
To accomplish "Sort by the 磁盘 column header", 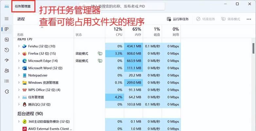I will [x=152, y=32].
